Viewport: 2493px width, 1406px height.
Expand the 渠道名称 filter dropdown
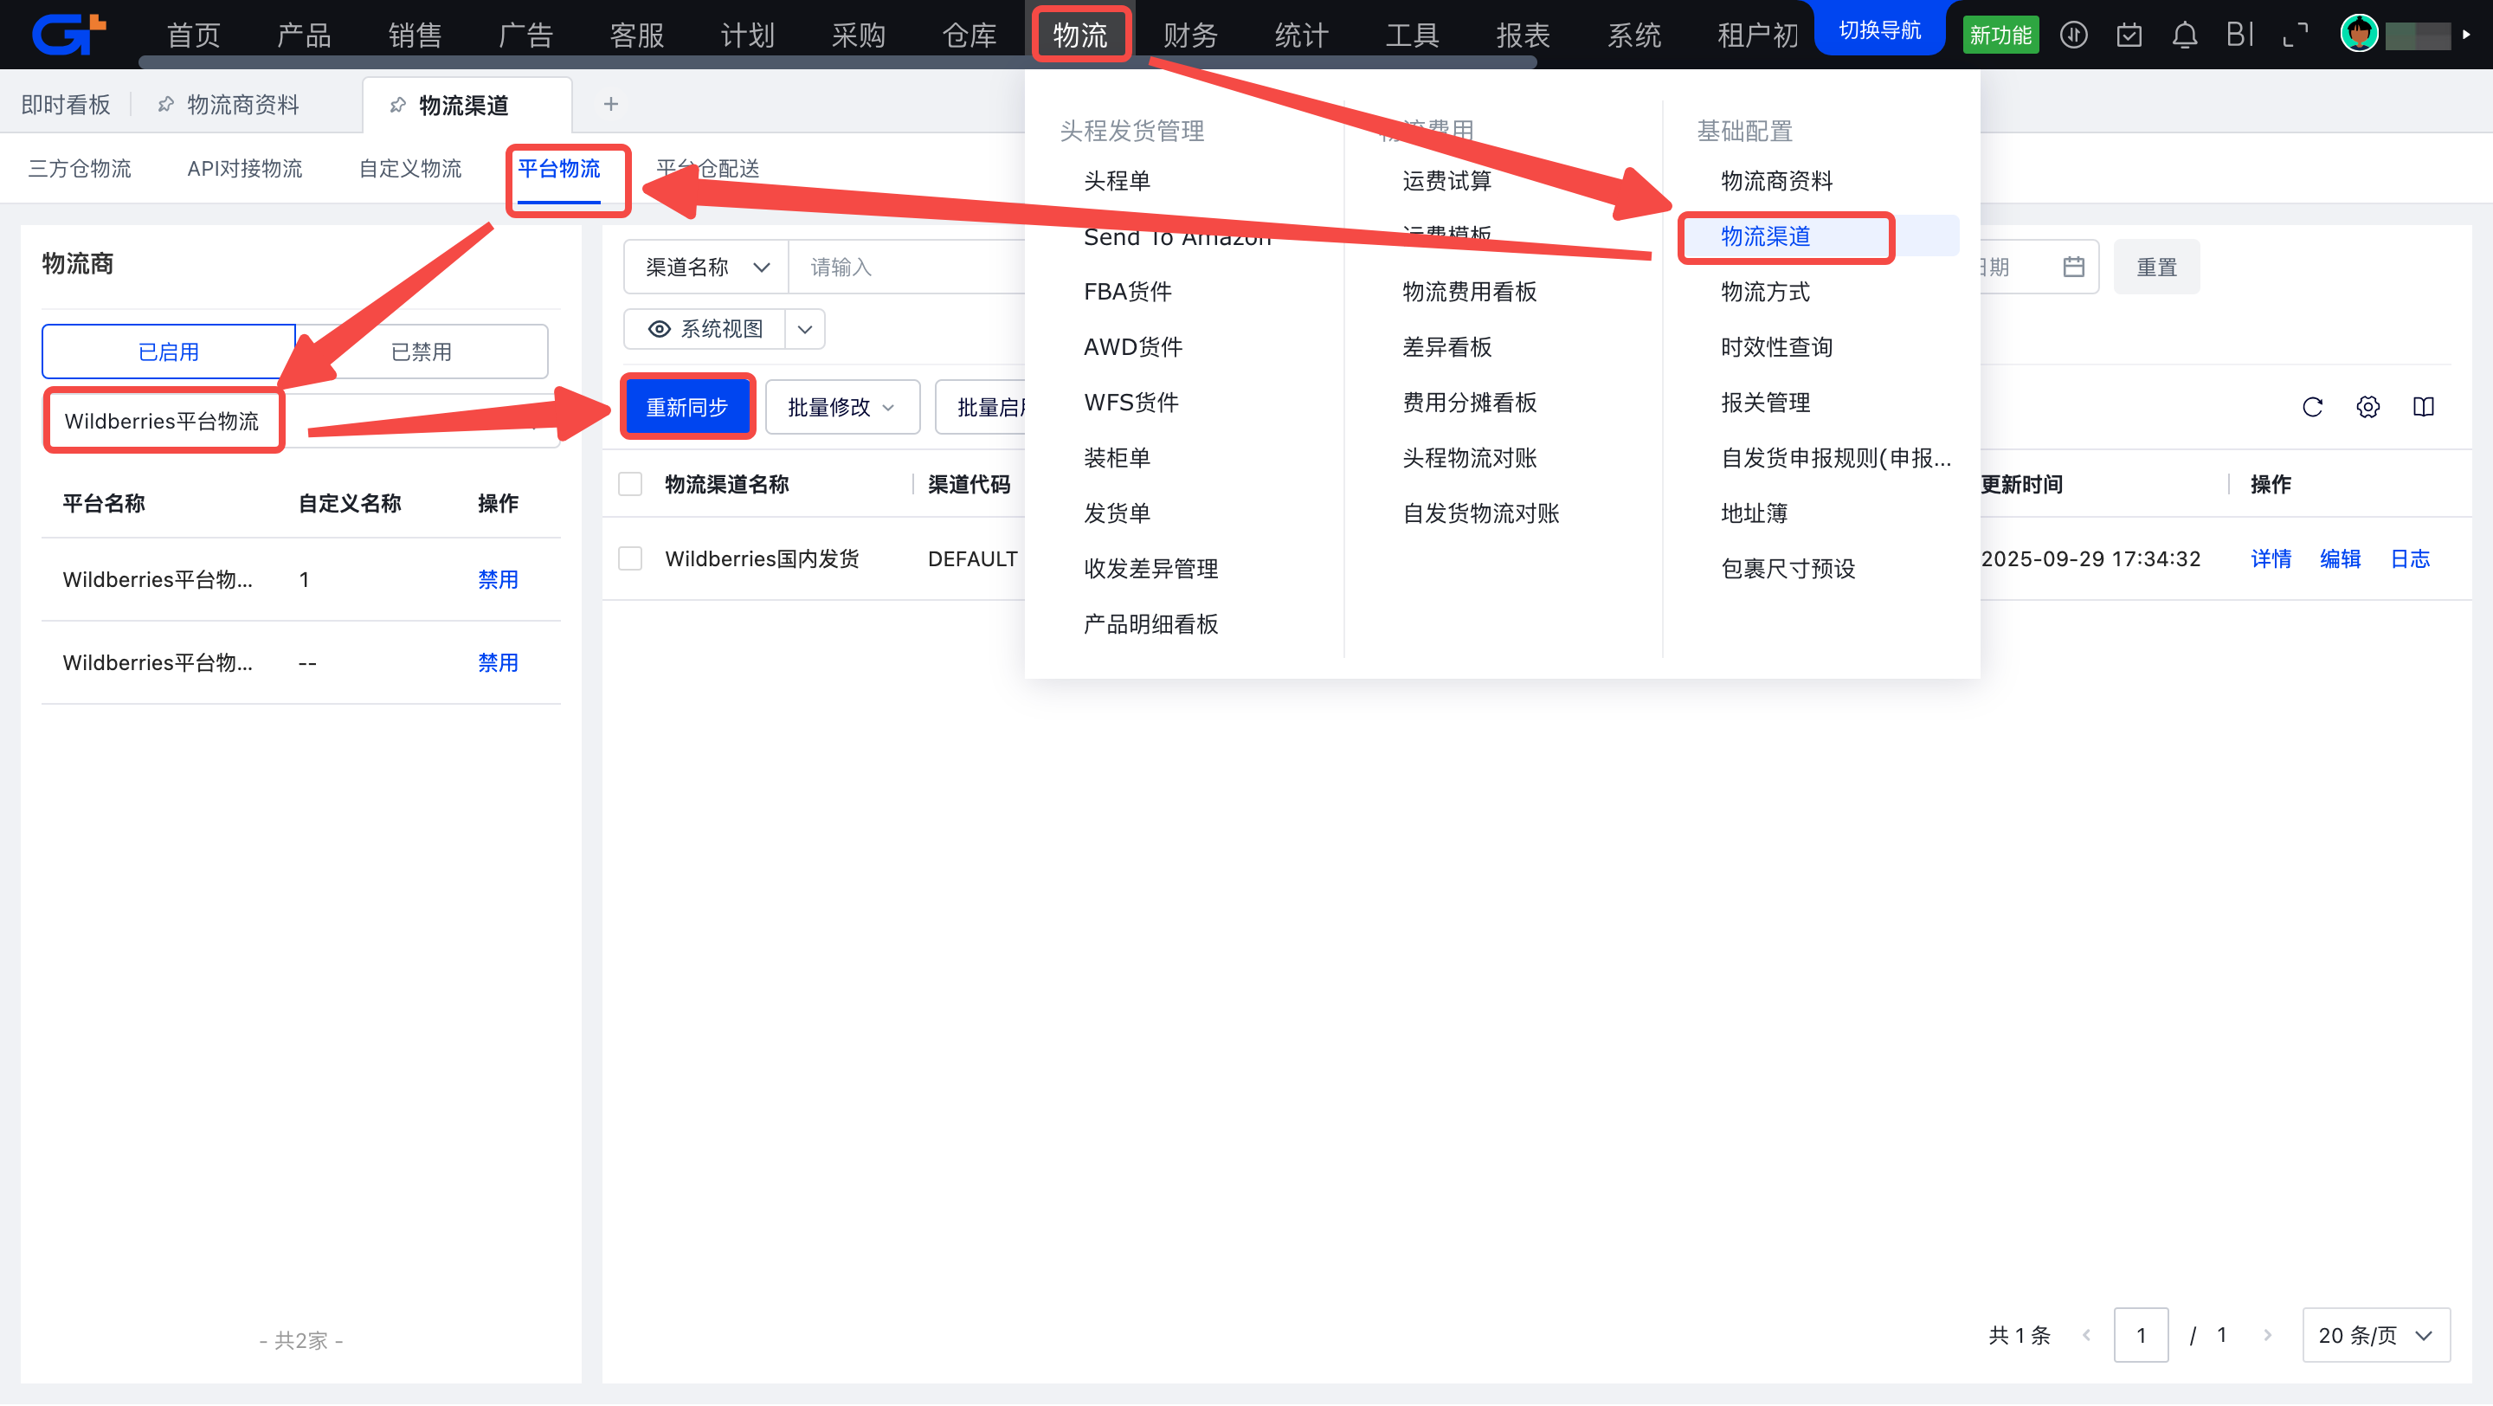(x=706, y=267)
